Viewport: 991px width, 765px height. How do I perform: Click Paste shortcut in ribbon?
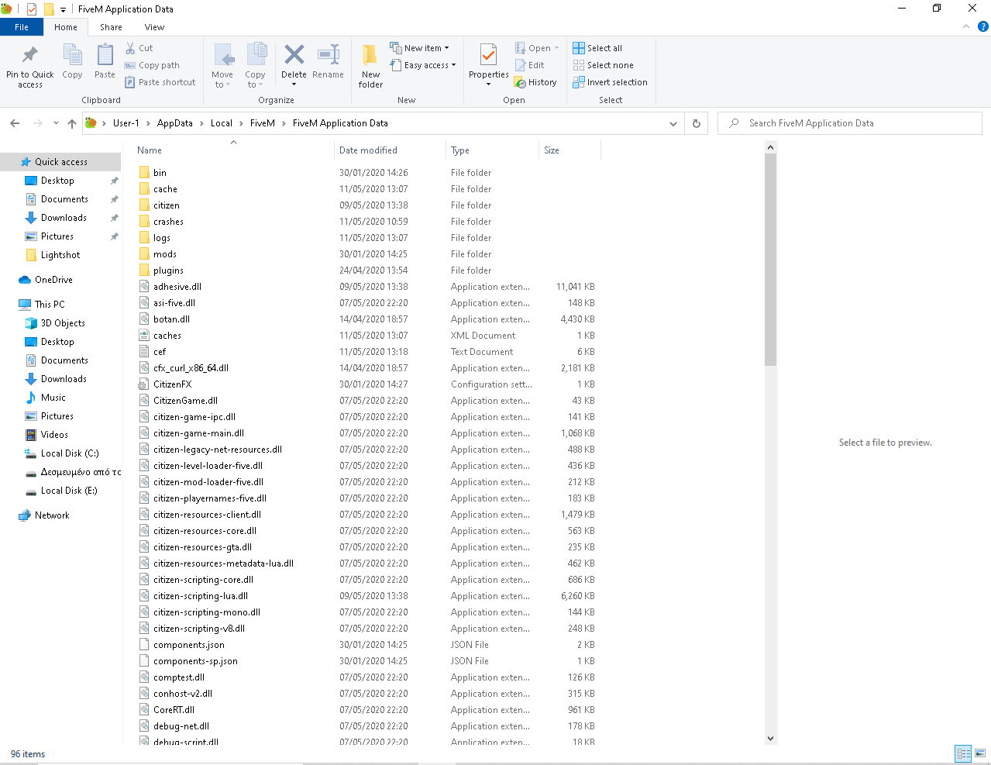click(x=160, y=82)
